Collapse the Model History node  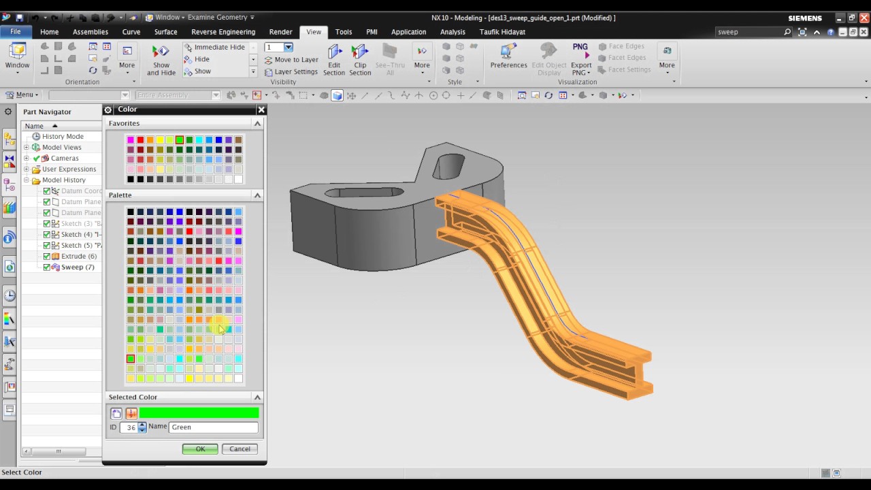click(27, 180)
